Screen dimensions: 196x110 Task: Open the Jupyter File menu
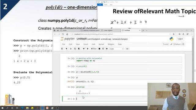pos(63,44)
